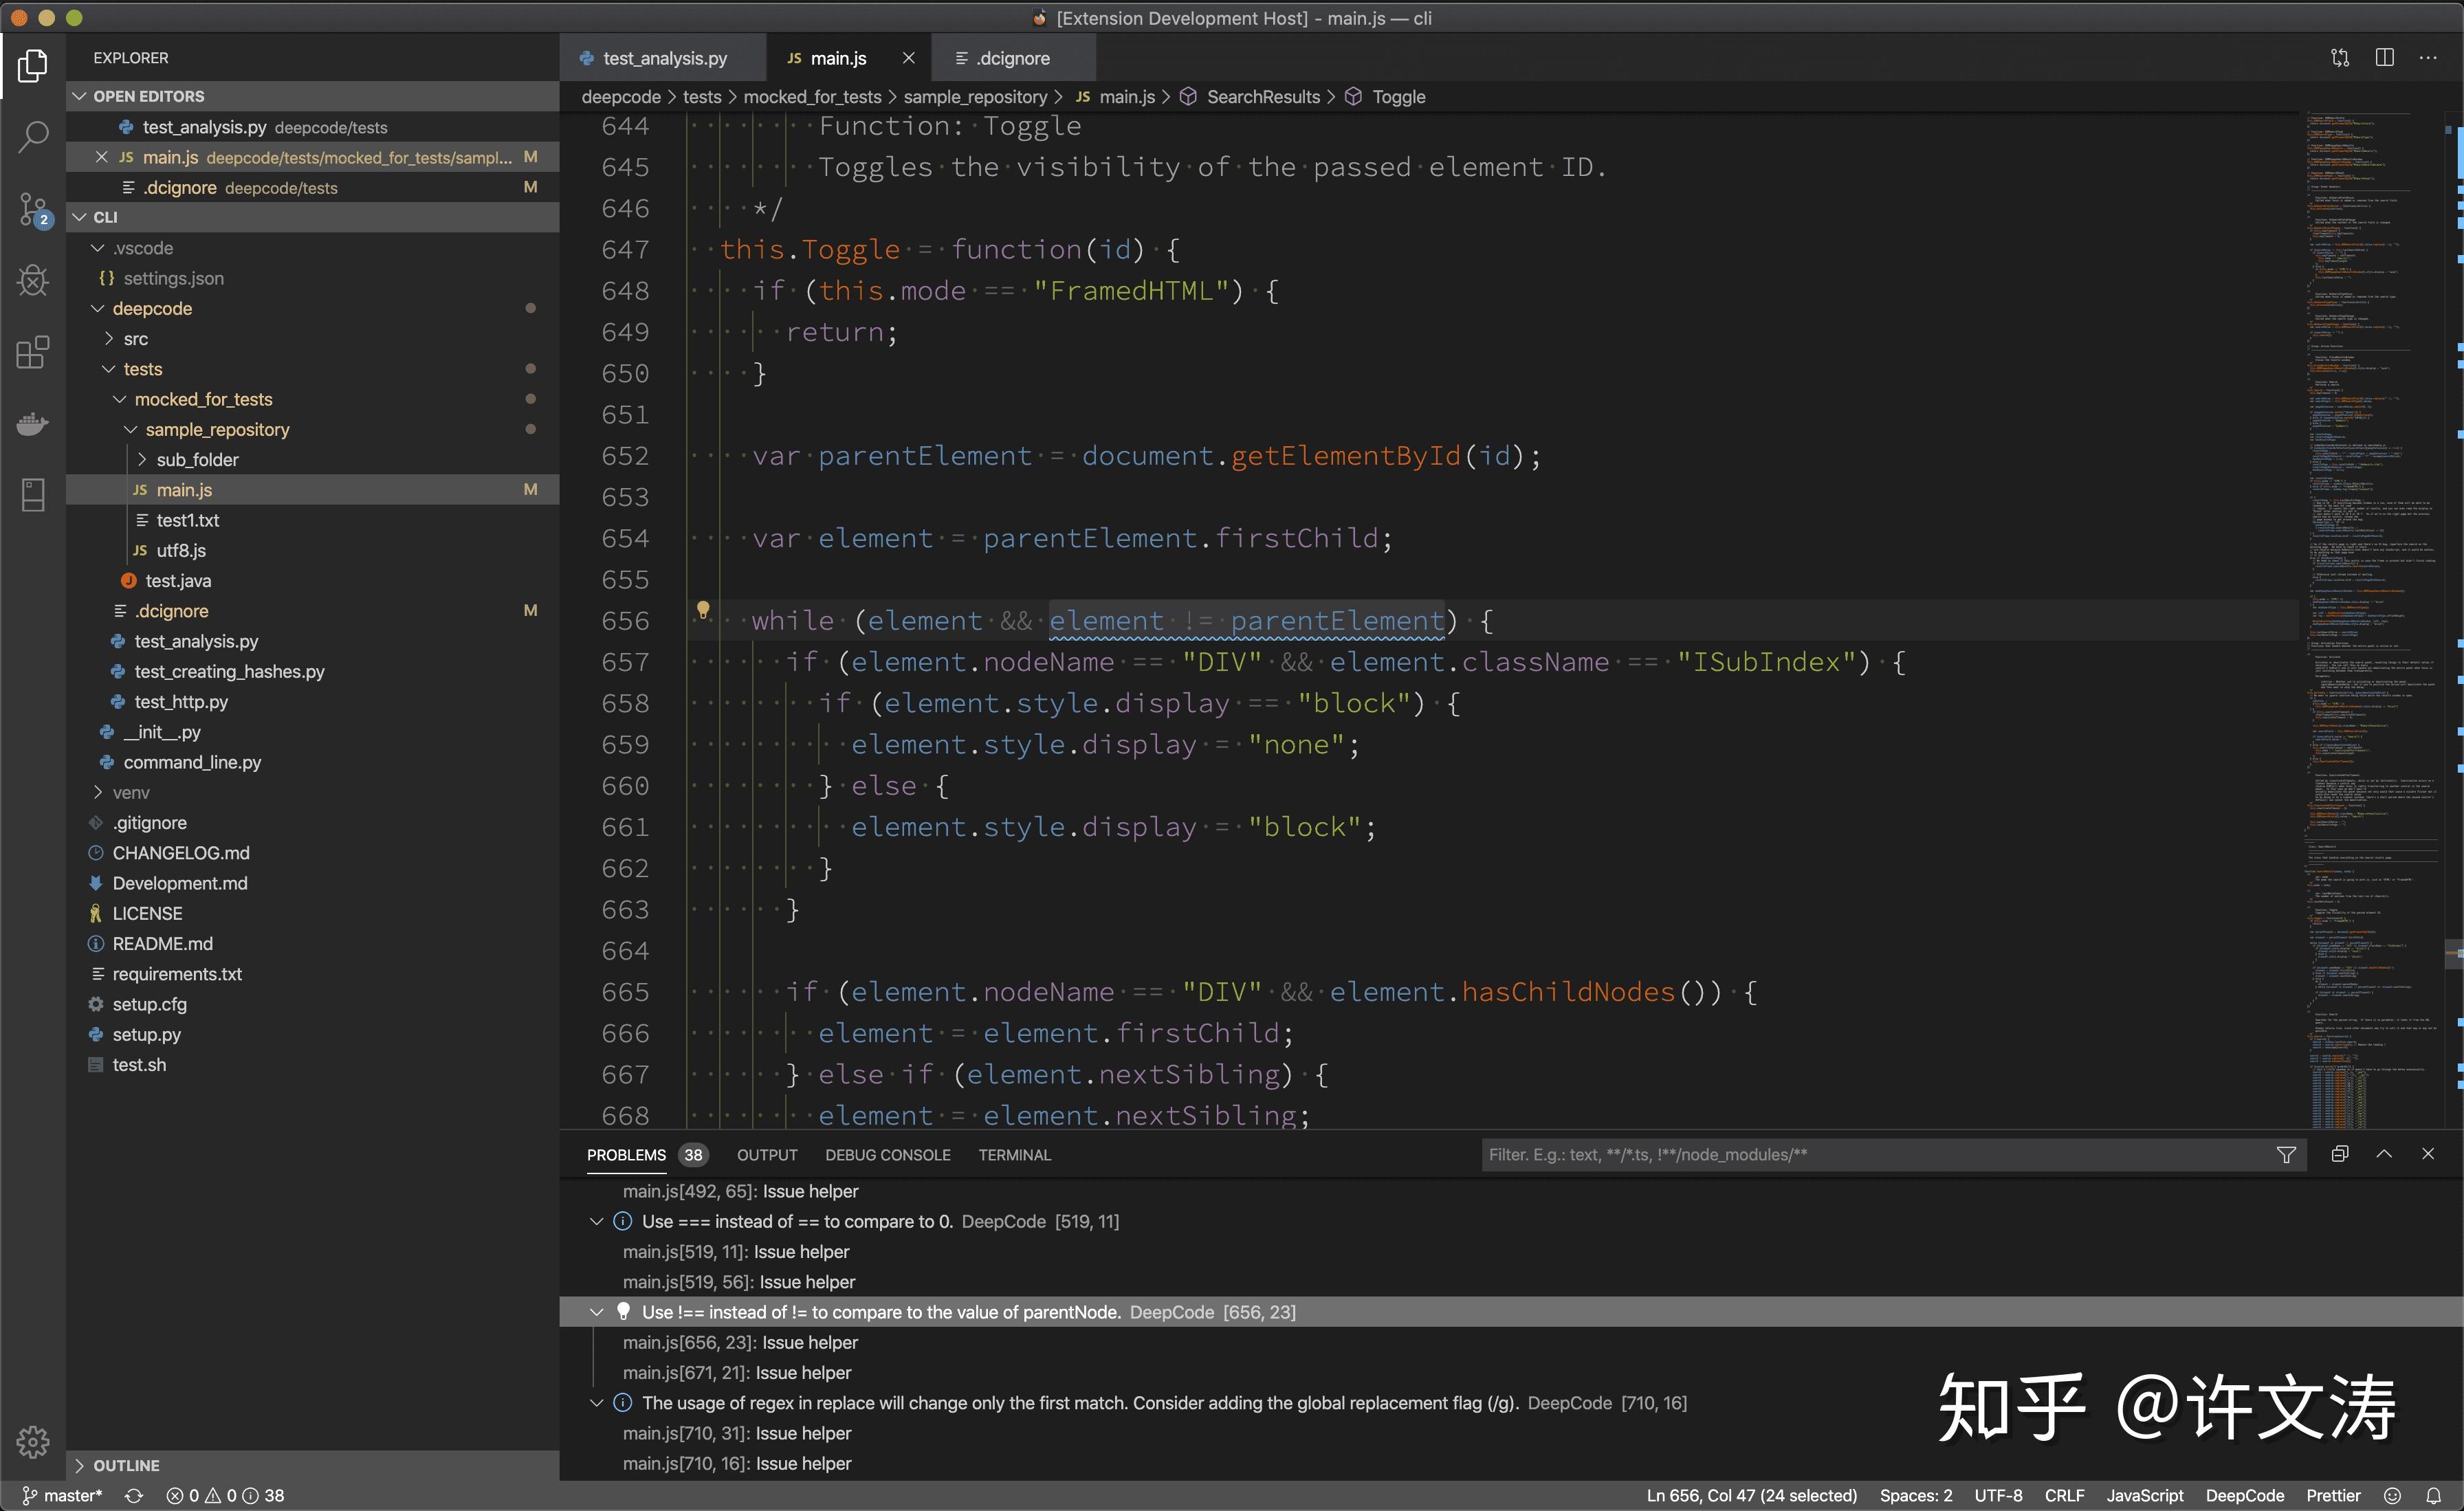Viewport: 2464px width, 1511px height.
Task: Collapse the parentNode comparison problem entry
Action: point(597,1312)
